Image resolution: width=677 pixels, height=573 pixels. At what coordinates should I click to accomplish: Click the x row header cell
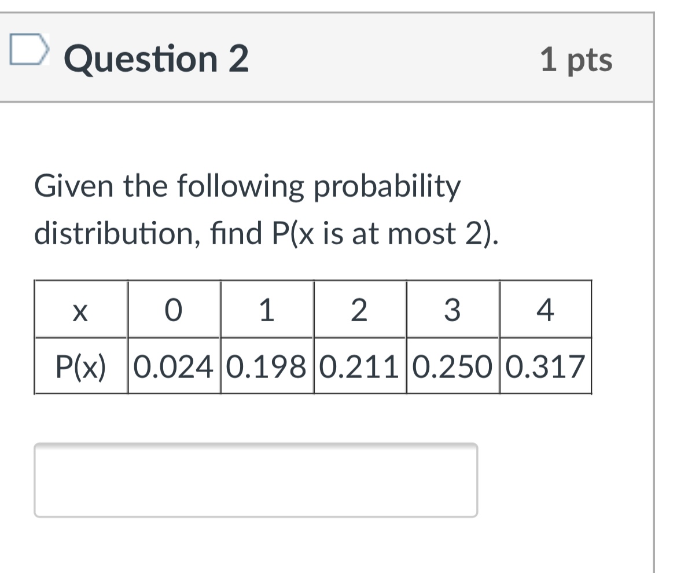click(x=81, y=310)
